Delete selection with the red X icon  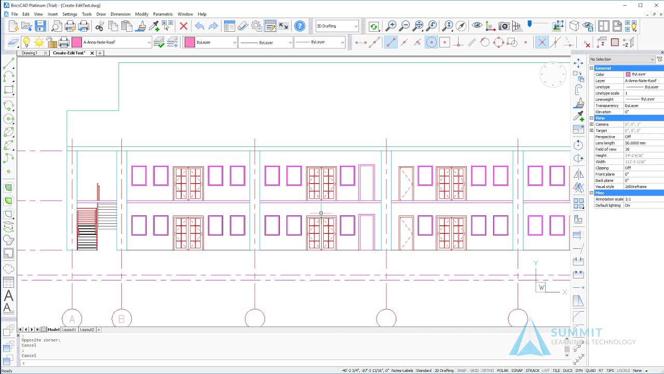[183, 26]
